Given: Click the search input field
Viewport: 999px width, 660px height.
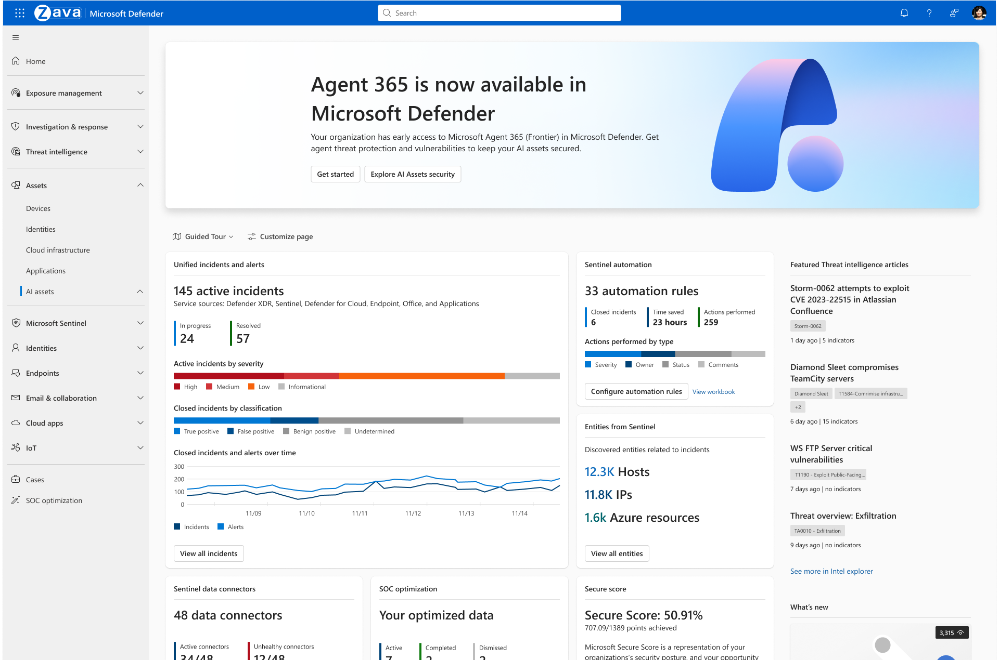Looking at the screenshot, I should point(499,13).
